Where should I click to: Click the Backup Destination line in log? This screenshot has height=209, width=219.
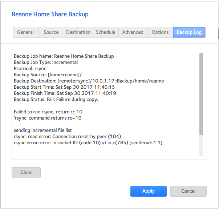(x=89, y=81)
